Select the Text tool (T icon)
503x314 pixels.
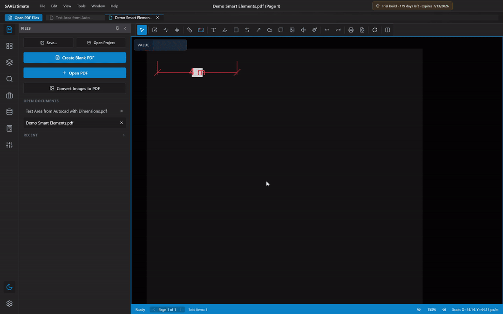(214, 30)
